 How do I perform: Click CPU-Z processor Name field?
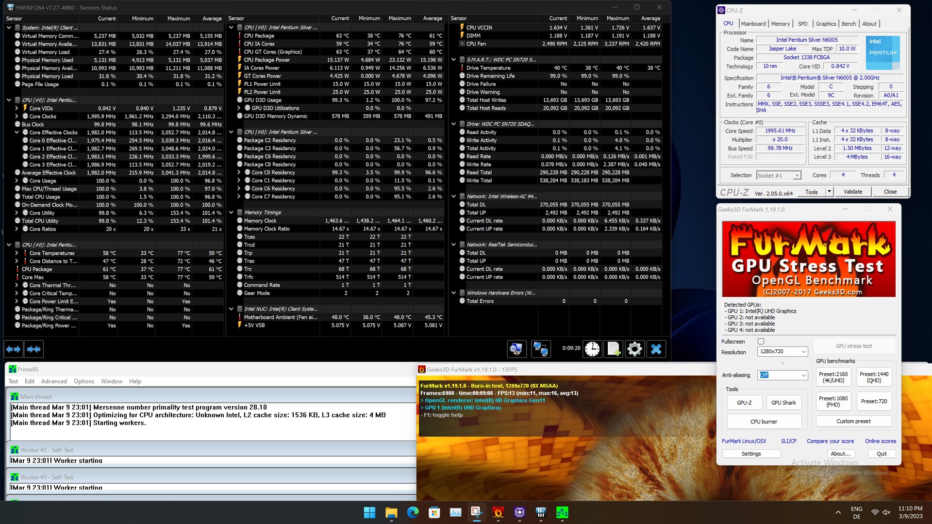point(807,40)
